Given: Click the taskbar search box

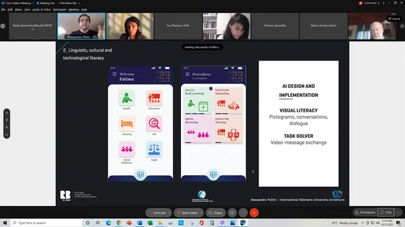Looking at the screenshot, I should [x=46, y=223].
